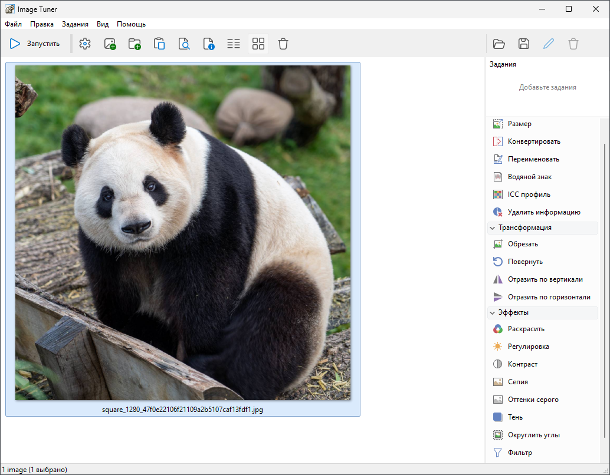610x475 pixels.
Task: Click the paste from clipboard icon
Action: point(159,44)
